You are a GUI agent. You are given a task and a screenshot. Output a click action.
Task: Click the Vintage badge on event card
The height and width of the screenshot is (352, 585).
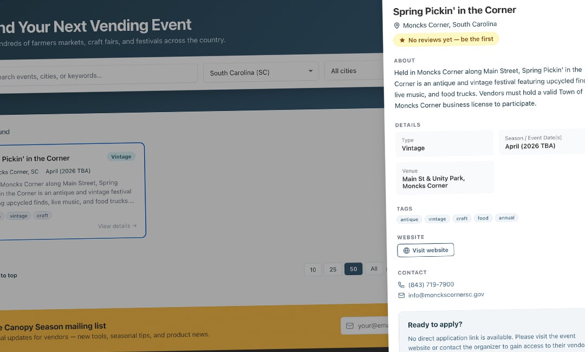[121, 157]
